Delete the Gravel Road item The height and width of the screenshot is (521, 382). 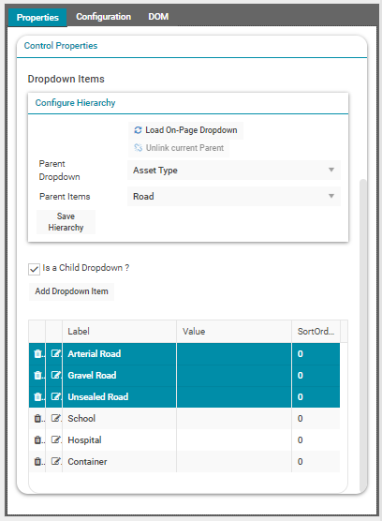(x=37, y=376)
